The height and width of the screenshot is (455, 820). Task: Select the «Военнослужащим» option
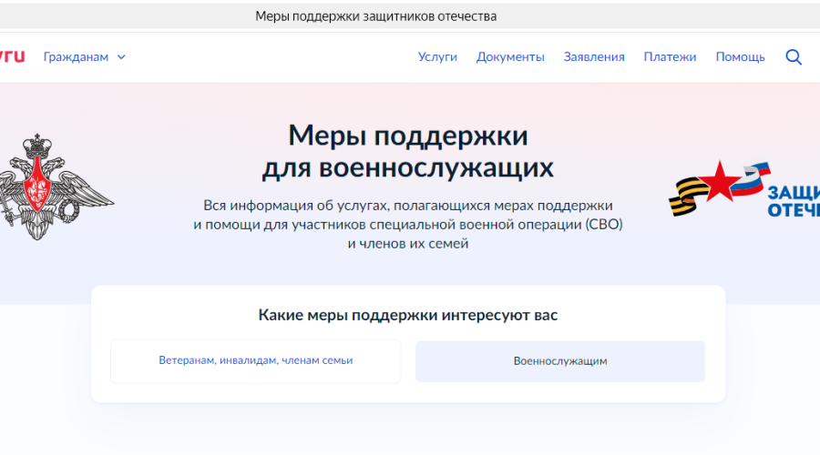pyautogui.click(x=559, y=361)
